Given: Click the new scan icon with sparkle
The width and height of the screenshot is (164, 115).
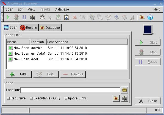Looking at the screenshot, I should tap(42, 17).
